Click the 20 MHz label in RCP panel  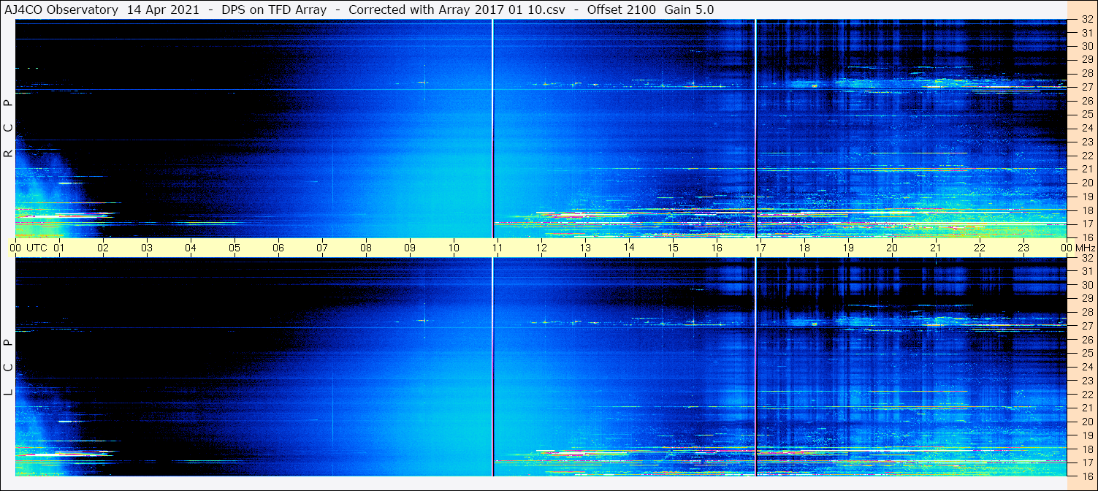coord(1087,183)
